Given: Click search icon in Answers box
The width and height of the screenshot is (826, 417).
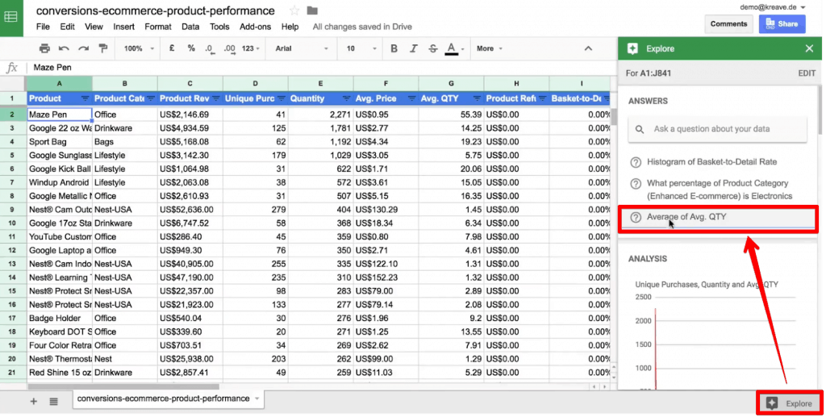Looking at the screenshot, I should pyautogui.click(x=640, y=129).
